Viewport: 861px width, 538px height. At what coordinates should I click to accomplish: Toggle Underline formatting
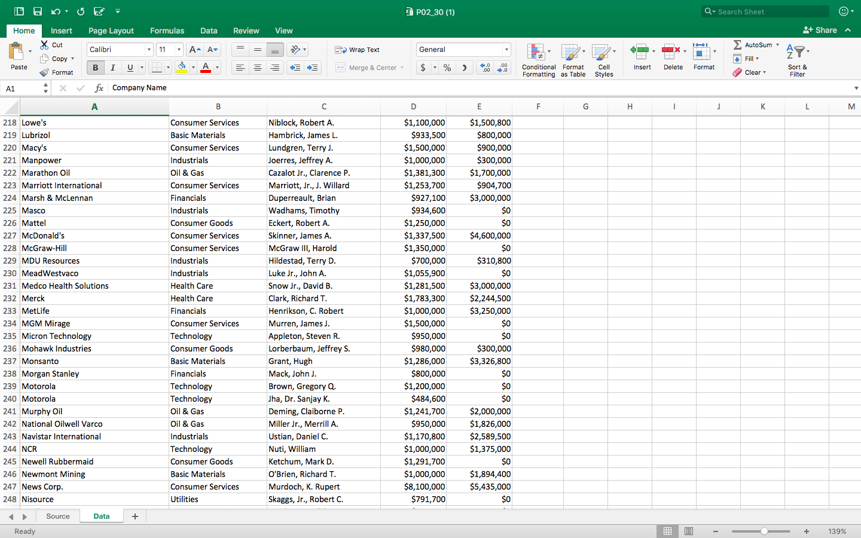click(130, 68)
